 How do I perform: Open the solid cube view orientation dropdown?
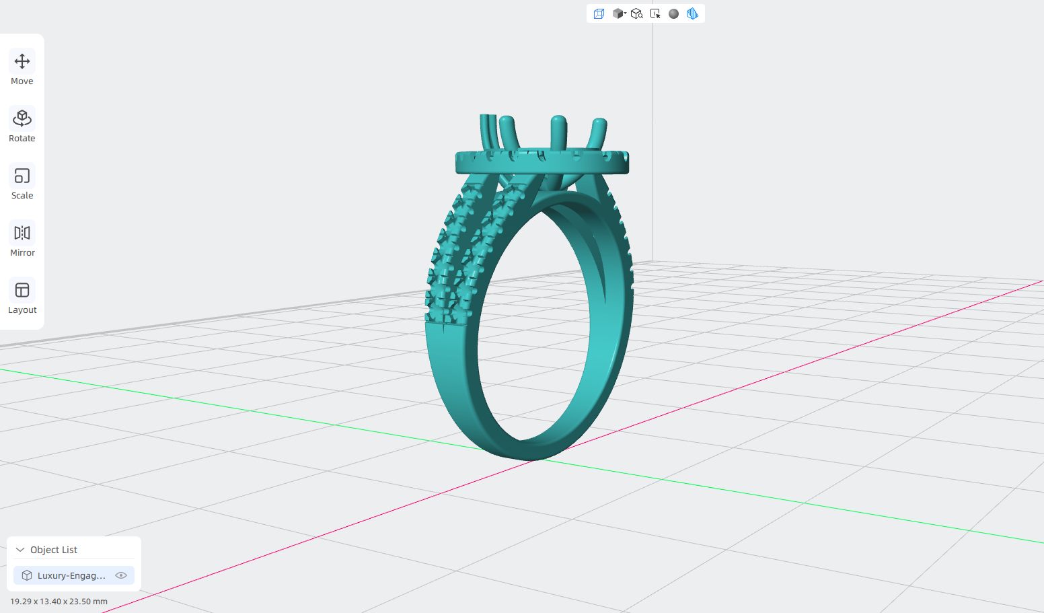(x=619, y=13)
